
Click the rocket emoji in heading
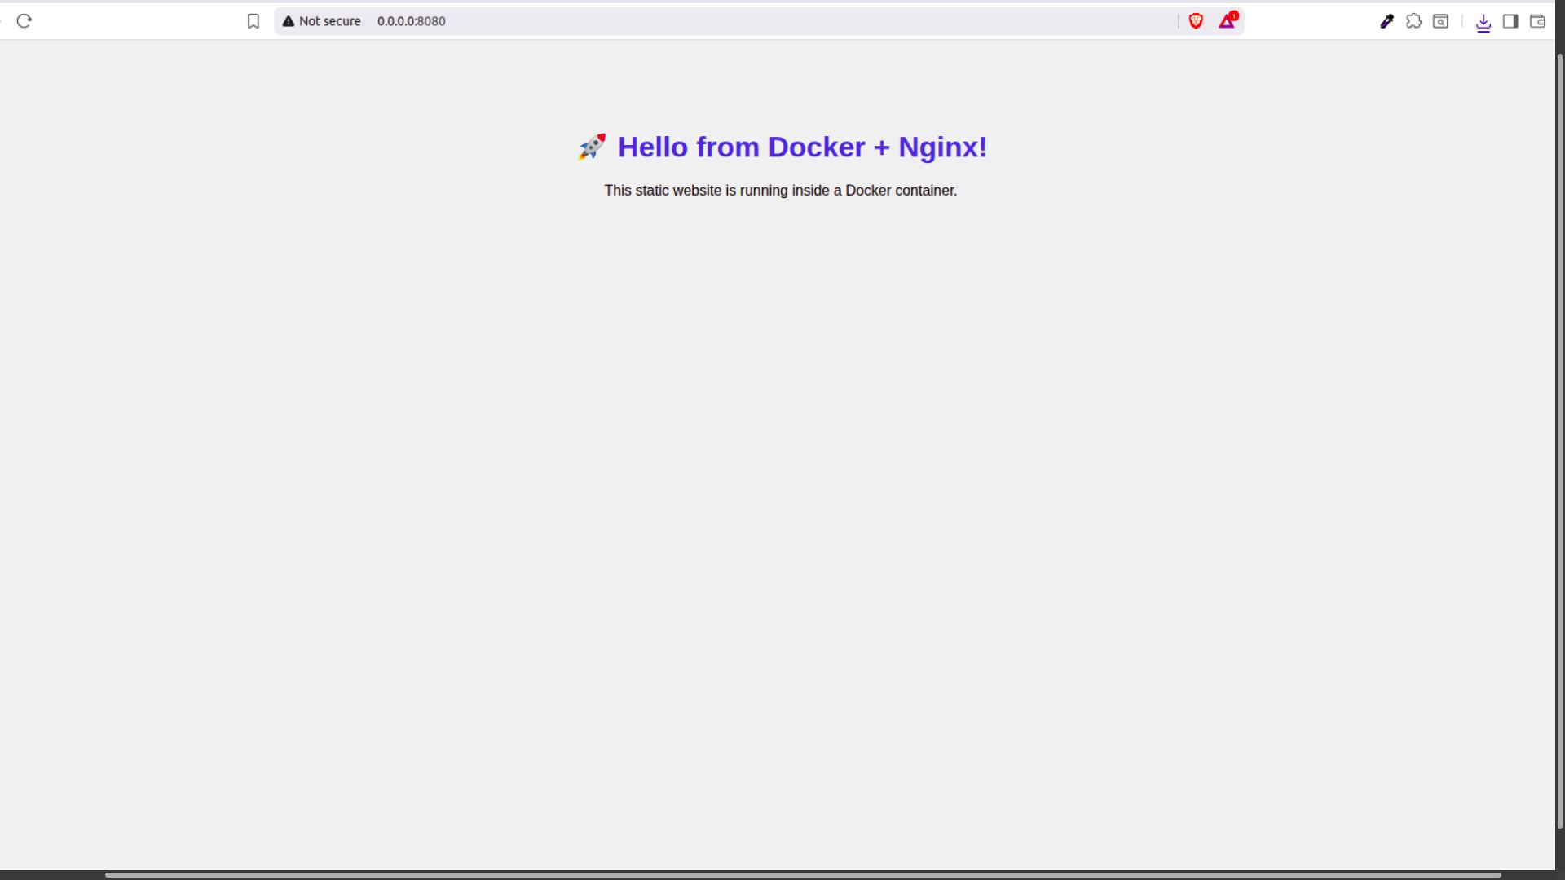point(593,147)
